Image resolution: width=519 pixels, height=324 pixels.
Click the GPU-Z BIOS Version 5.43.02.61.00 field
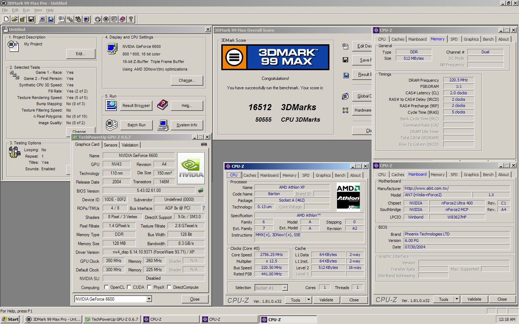click(x=149, y=190)
